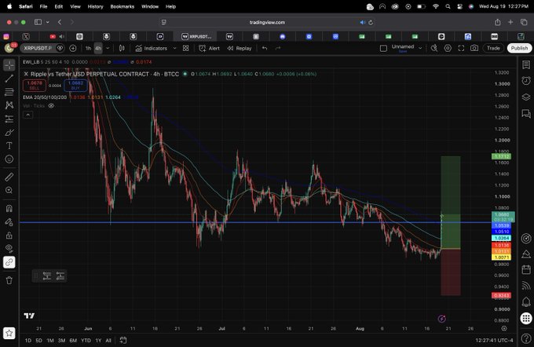Viewport: 534px width, 347px height.
Task: Redo the last chart action
Action: coord(277,49)
